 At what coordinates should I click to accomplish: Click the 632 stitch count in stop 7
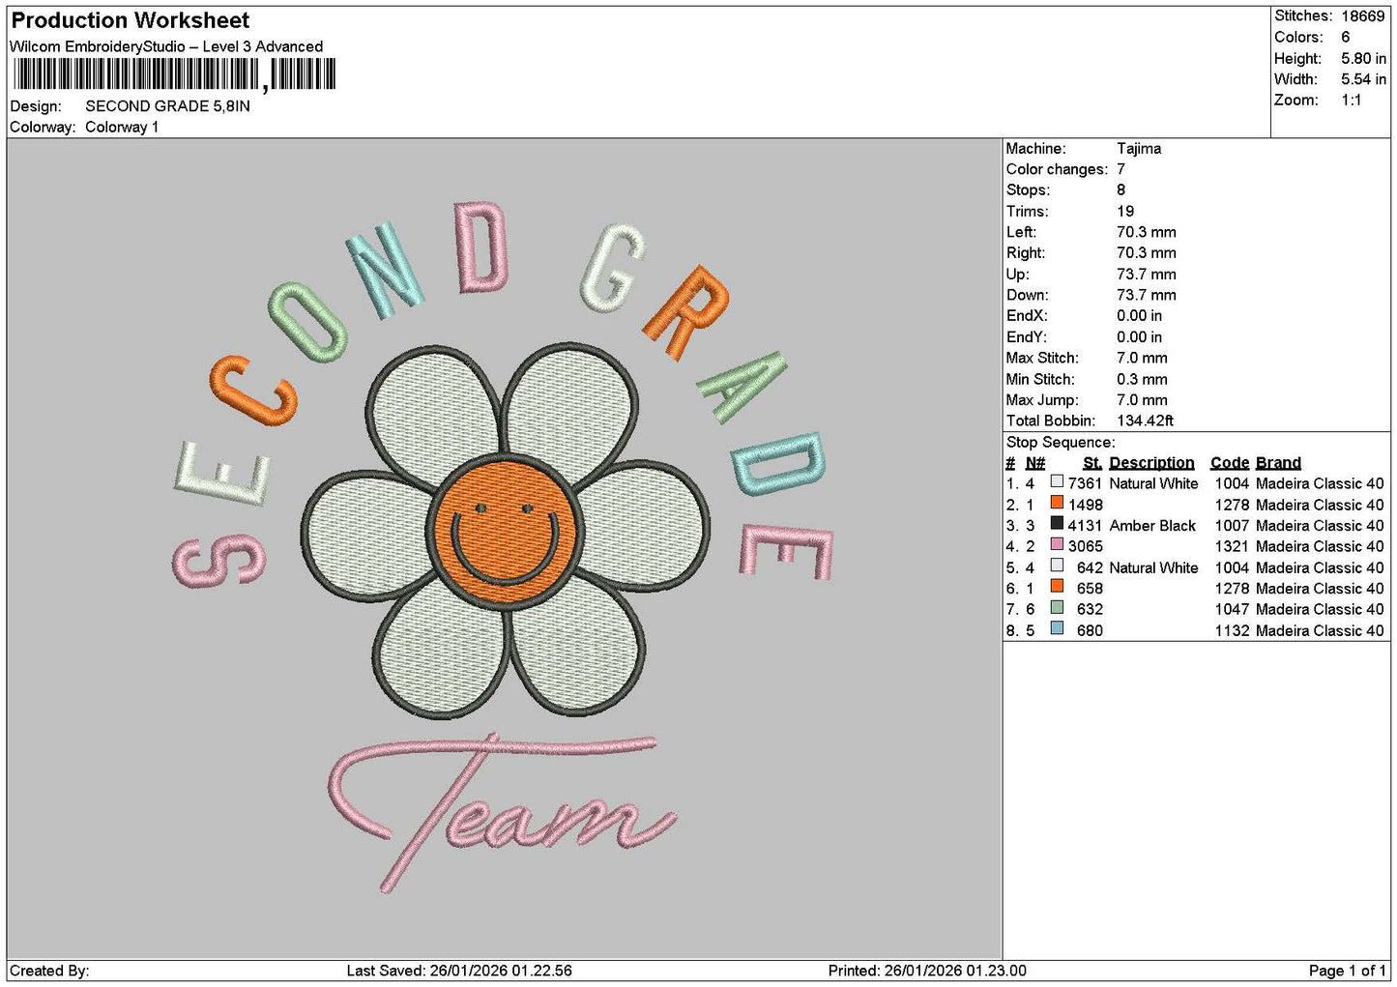coord(1090,609)
